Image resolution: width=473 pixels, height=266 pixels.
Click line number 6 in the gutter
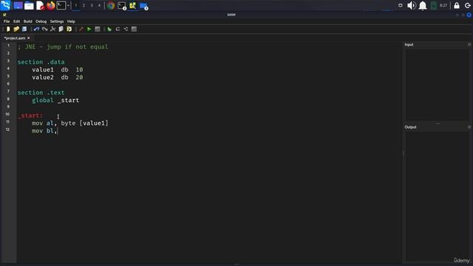(x=8, y=83)
